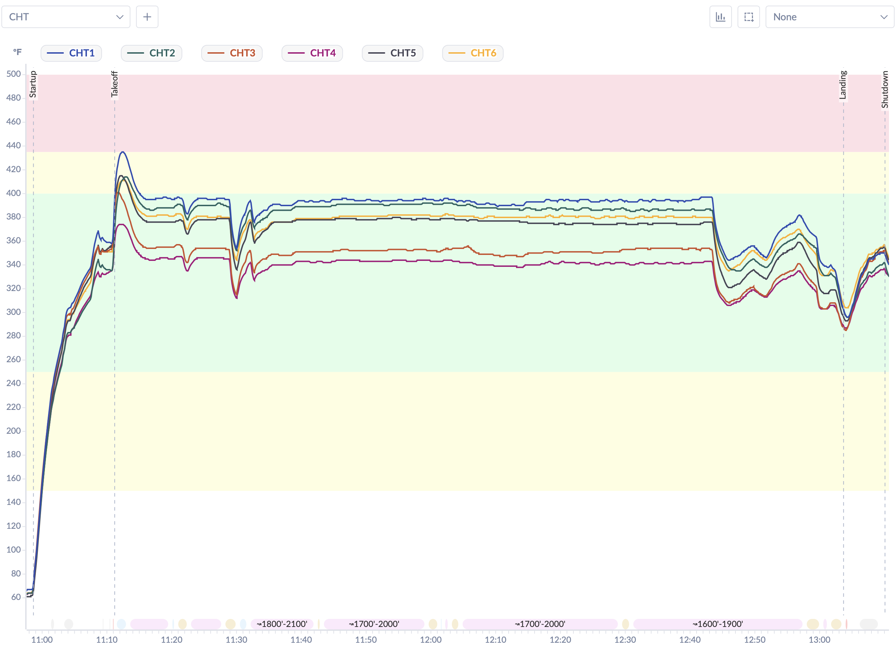
Task: Expand the chevron on the CHT selector
Action: pos(121,16)
